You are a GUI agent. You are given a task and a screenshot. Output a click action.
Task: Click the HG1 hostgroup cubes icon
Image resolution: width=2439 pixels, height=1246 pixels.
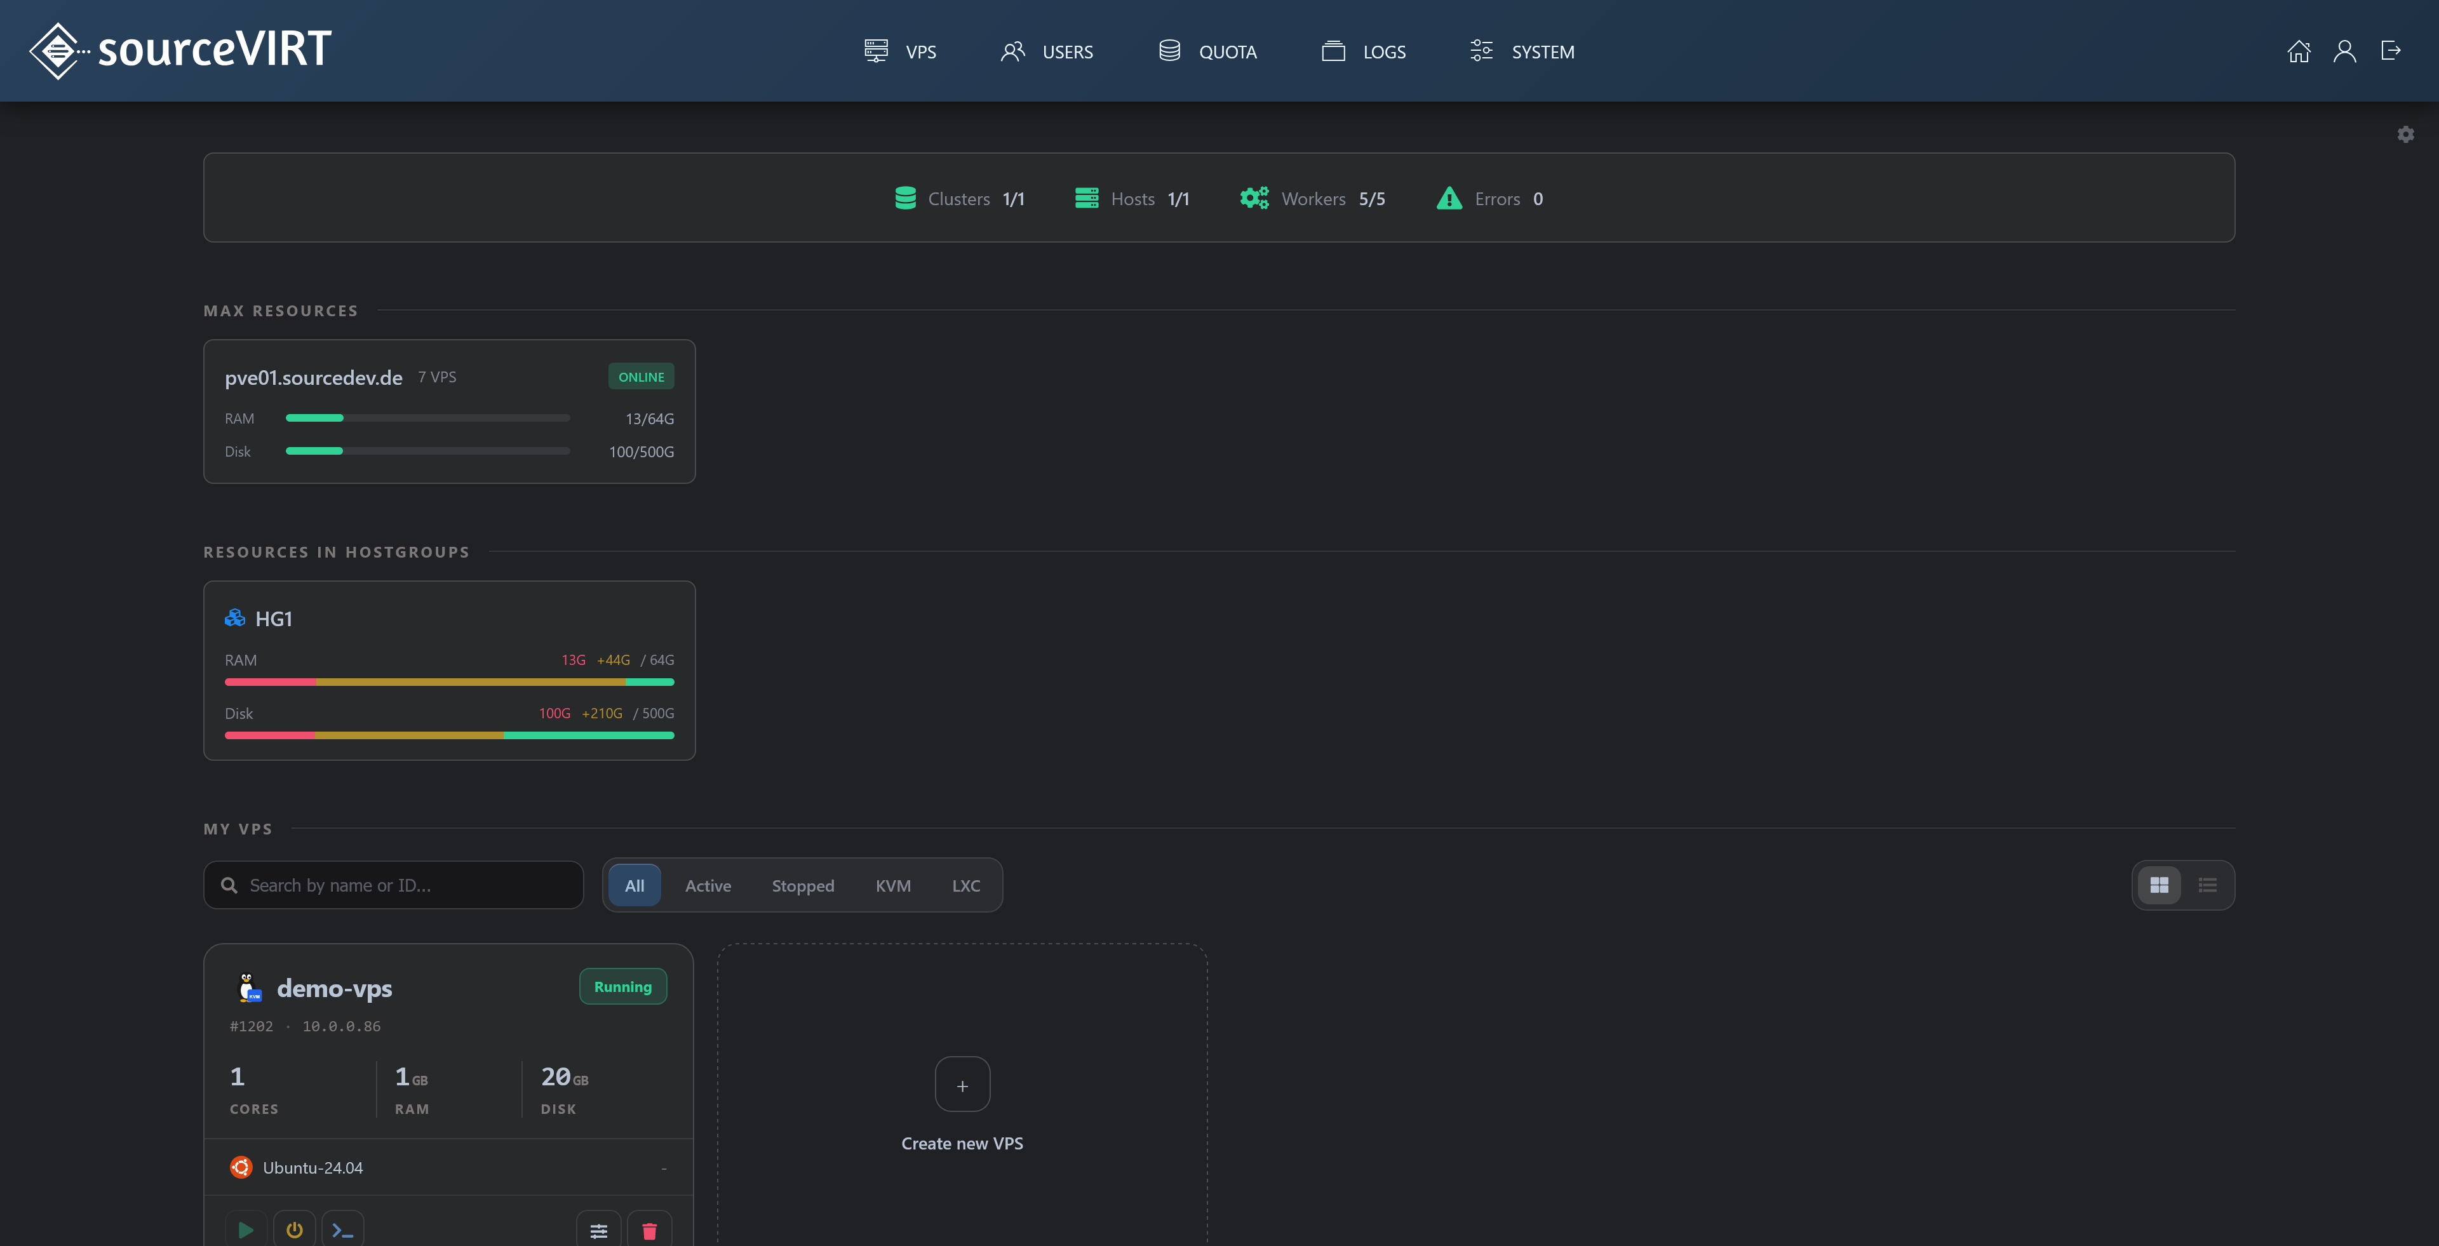click(235, 619)
